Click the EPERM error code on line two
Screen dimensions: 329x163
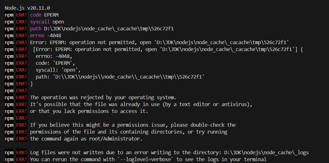click(51, 15)
